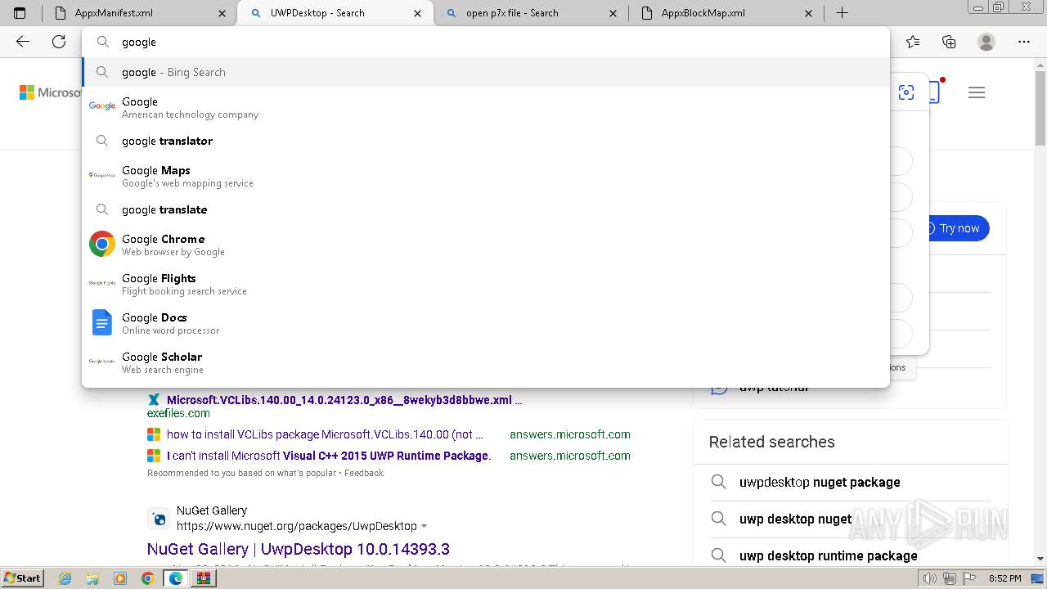Viewport: 1047px width, 589px height.
Task: Close the open p7x file tab
Action: (614, 13)
